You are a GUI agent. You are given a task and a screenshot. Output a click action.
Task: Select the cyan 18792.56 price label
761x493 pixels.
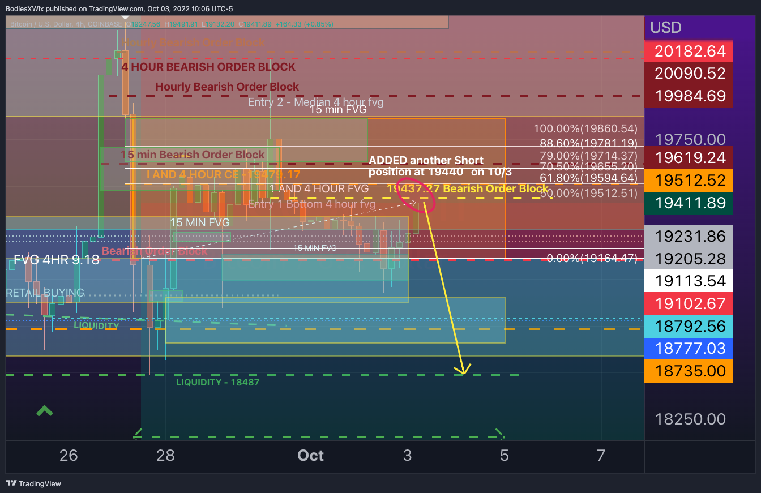tap(689, 326)
